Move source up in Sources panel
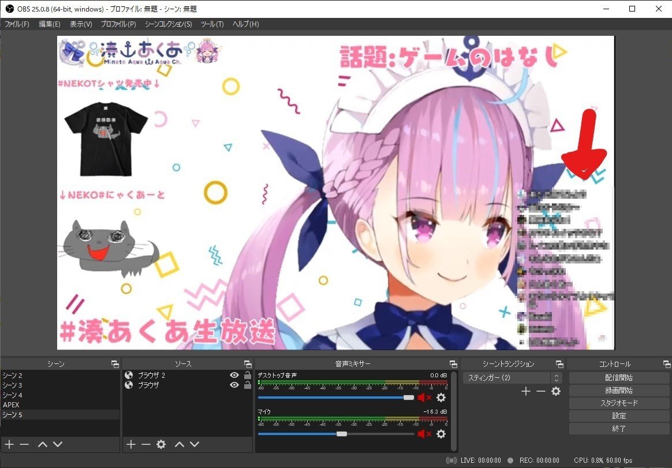 click(x=180, y=444)
